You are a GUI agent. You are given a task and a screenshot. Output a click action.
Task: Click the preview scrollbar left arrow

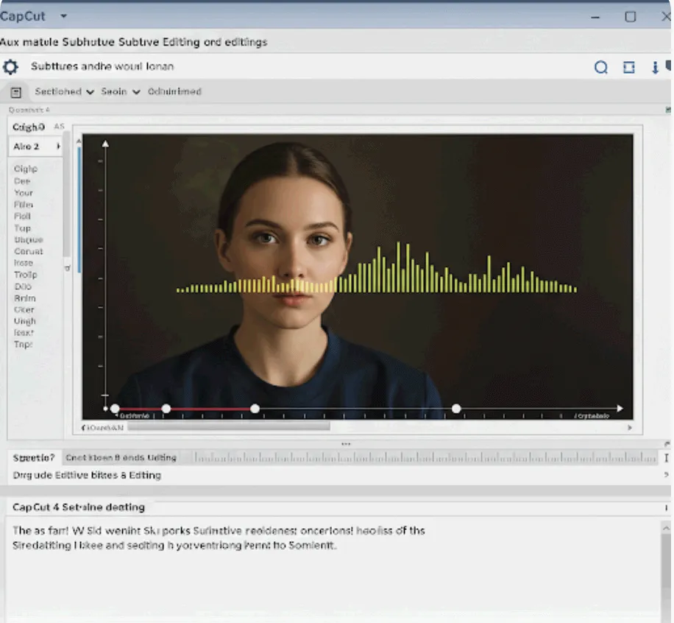click(83, 428)
